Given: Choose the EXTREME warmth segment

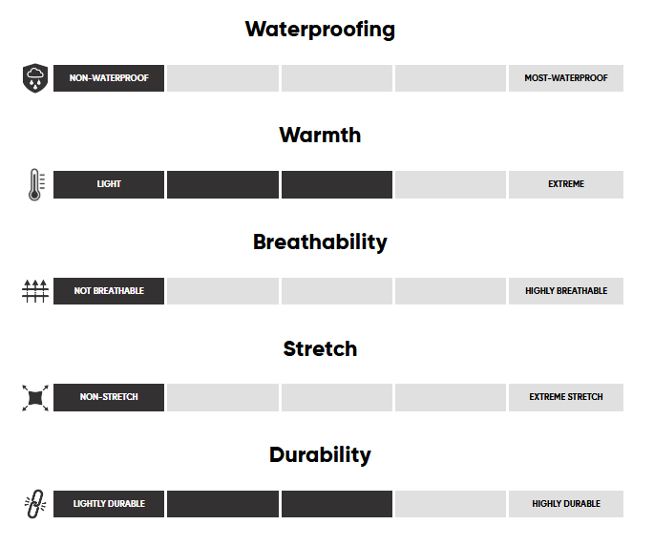Looking at the screenshot, I should pos(565,184).
